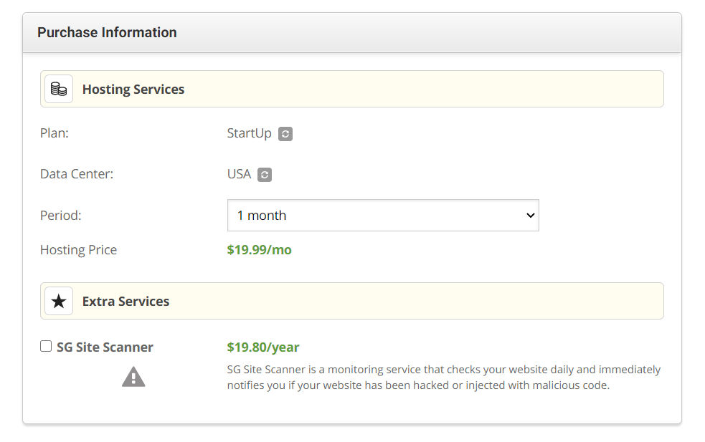
Task: Click the Plan field label
Action: point(55,133)
